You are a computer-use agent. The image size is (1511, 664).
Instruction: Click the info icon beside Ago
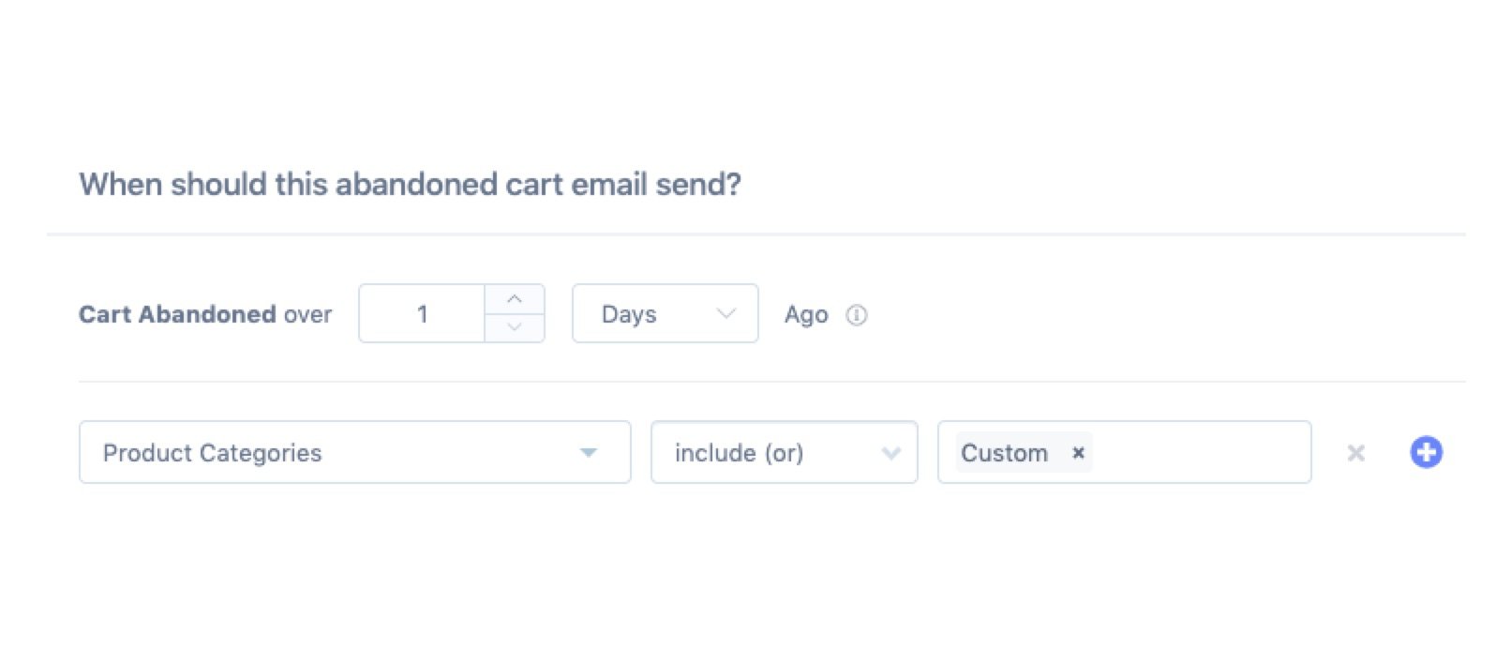coord(856,315)
